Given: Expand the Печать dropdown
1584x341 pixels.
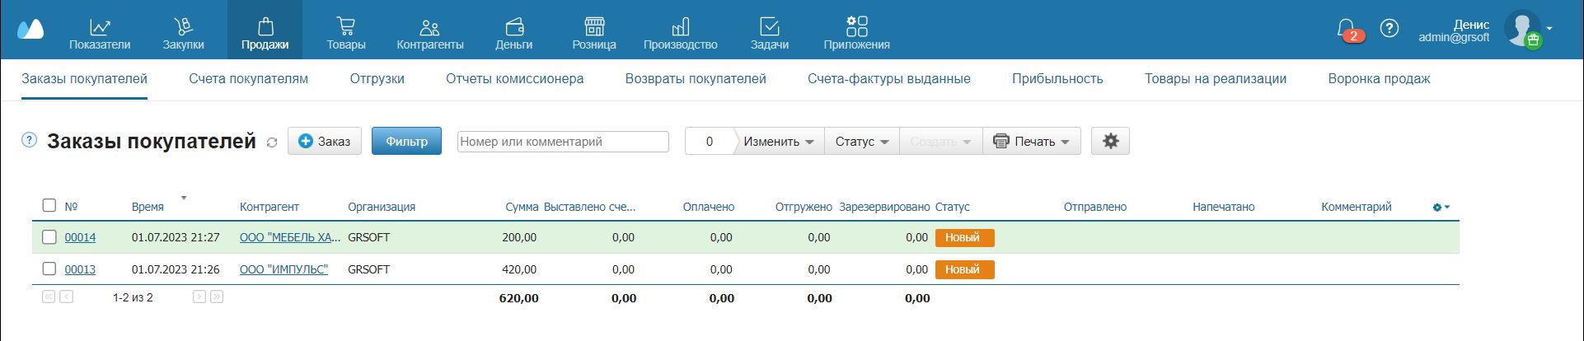Looking at the screenshot, I should (x=1032, y=142).
